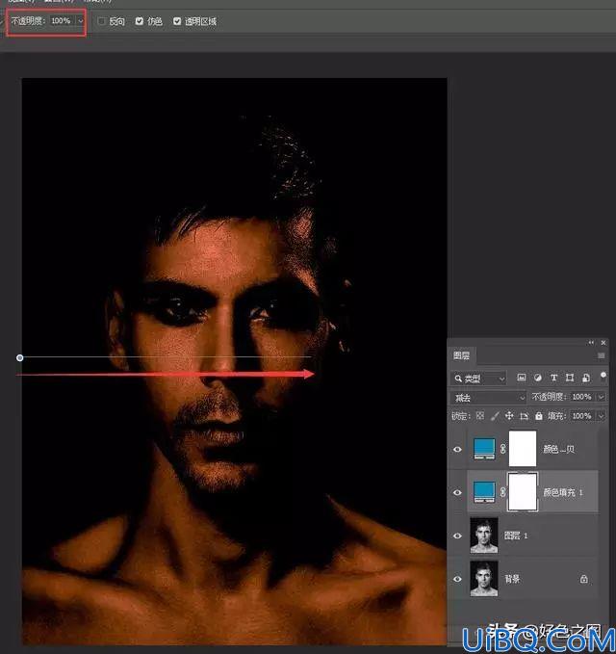Enable the 反向 (Reverse) checkbox
This screenshot has height=654, width=616.
click(102, 21)
